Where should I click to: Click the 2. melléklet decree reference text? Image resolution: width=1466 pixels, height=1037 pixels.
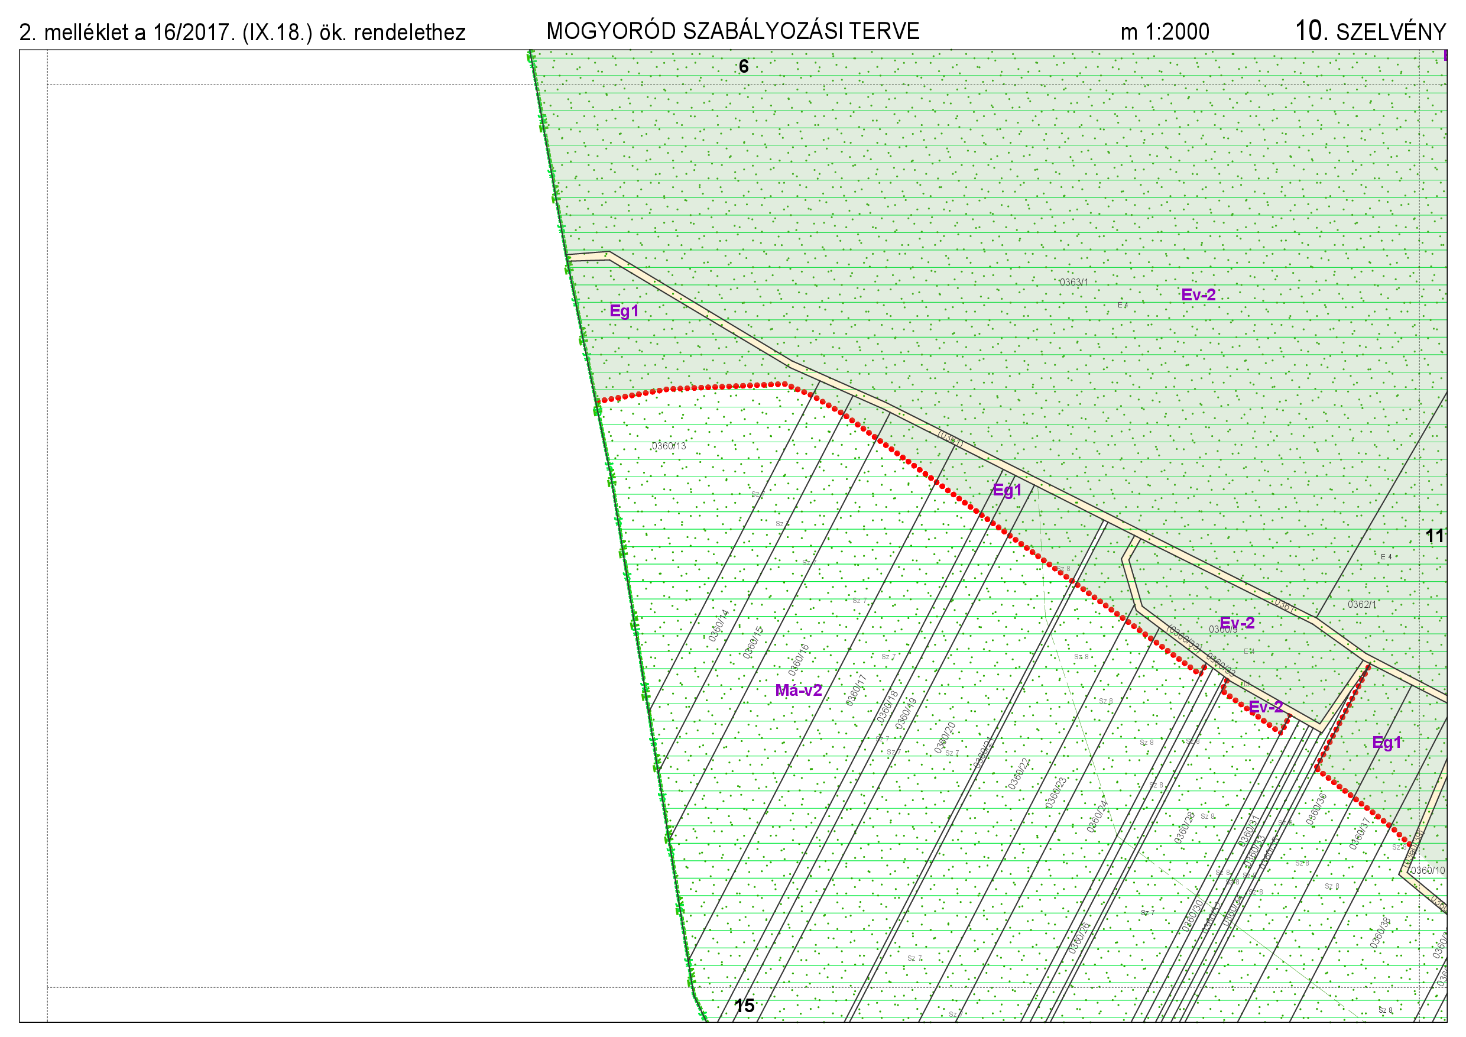pos(242,33)
